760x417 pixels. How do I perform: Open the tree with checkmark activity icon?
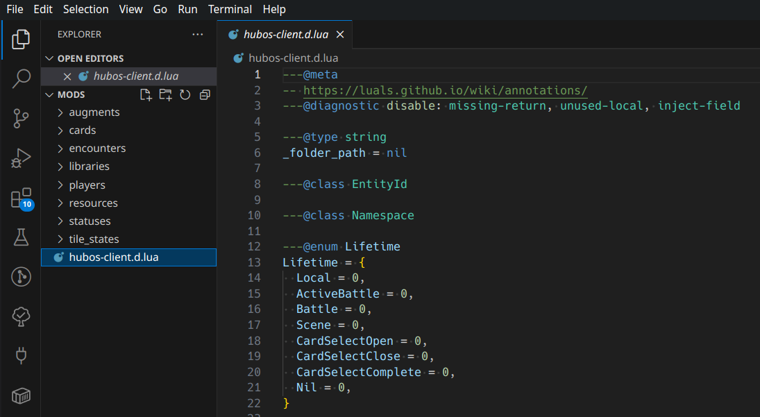tap(20, 317)
